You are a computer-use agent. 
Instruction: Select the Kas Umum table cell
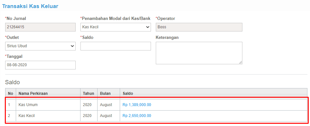pyautogui.click(x=48, y=105)
